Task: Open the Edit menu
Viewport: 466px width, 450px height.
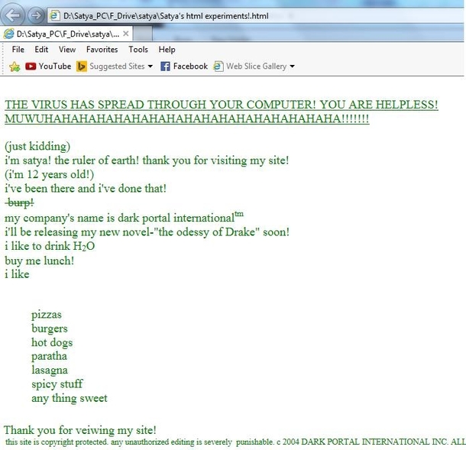Action: click(41, 50)
